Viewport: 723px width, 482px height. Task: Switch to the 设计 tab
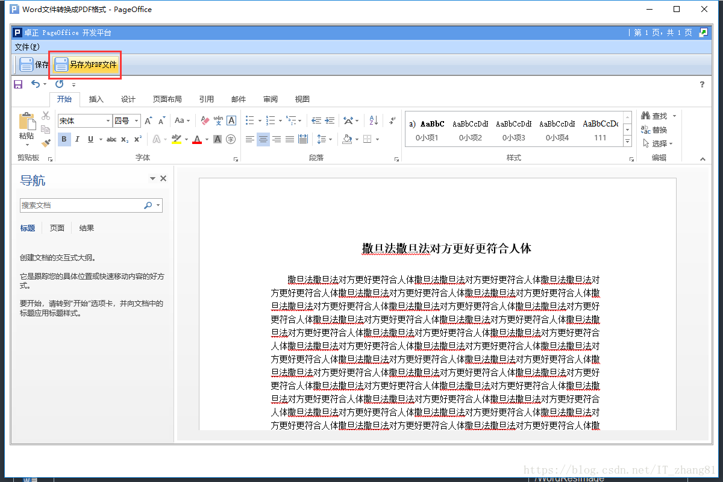(x=128, y=99)
